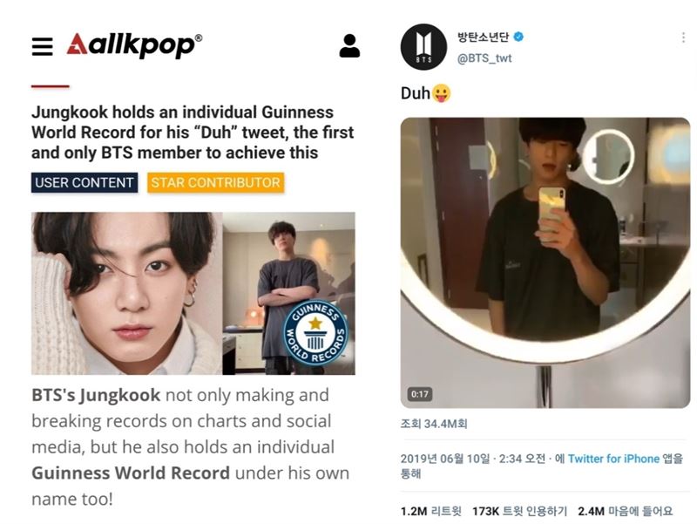
Task: Open the user account profile icon
Action: point(349,46)
